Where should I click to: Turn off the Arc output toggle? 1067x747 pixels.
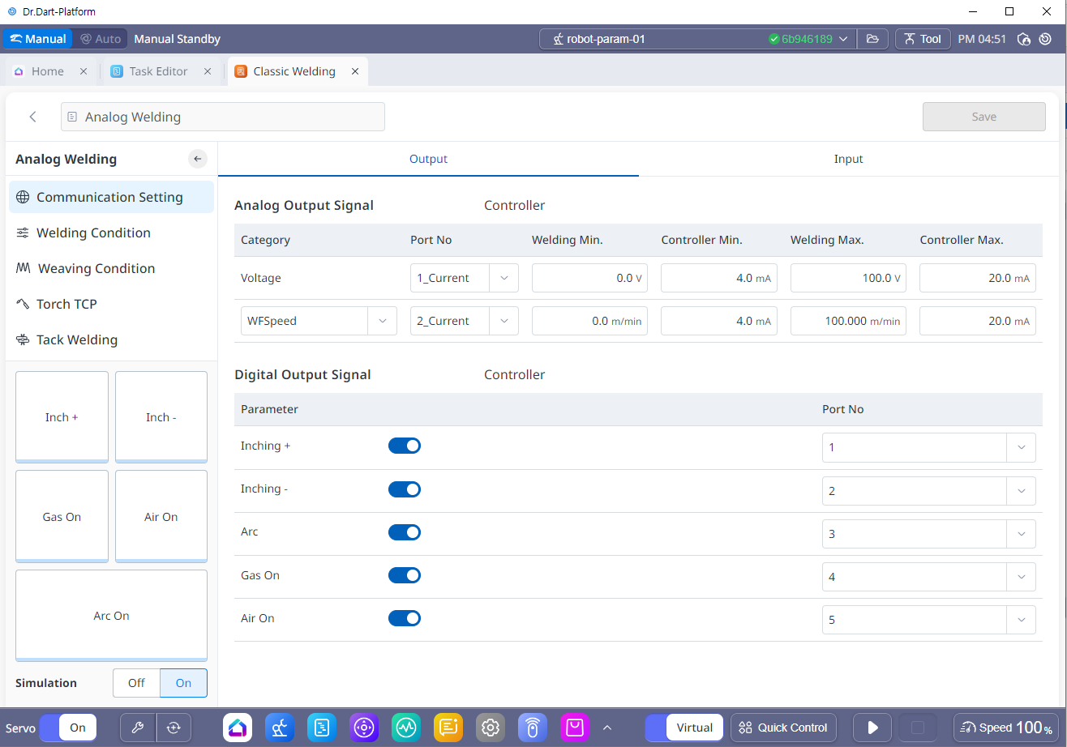point(405,532)
